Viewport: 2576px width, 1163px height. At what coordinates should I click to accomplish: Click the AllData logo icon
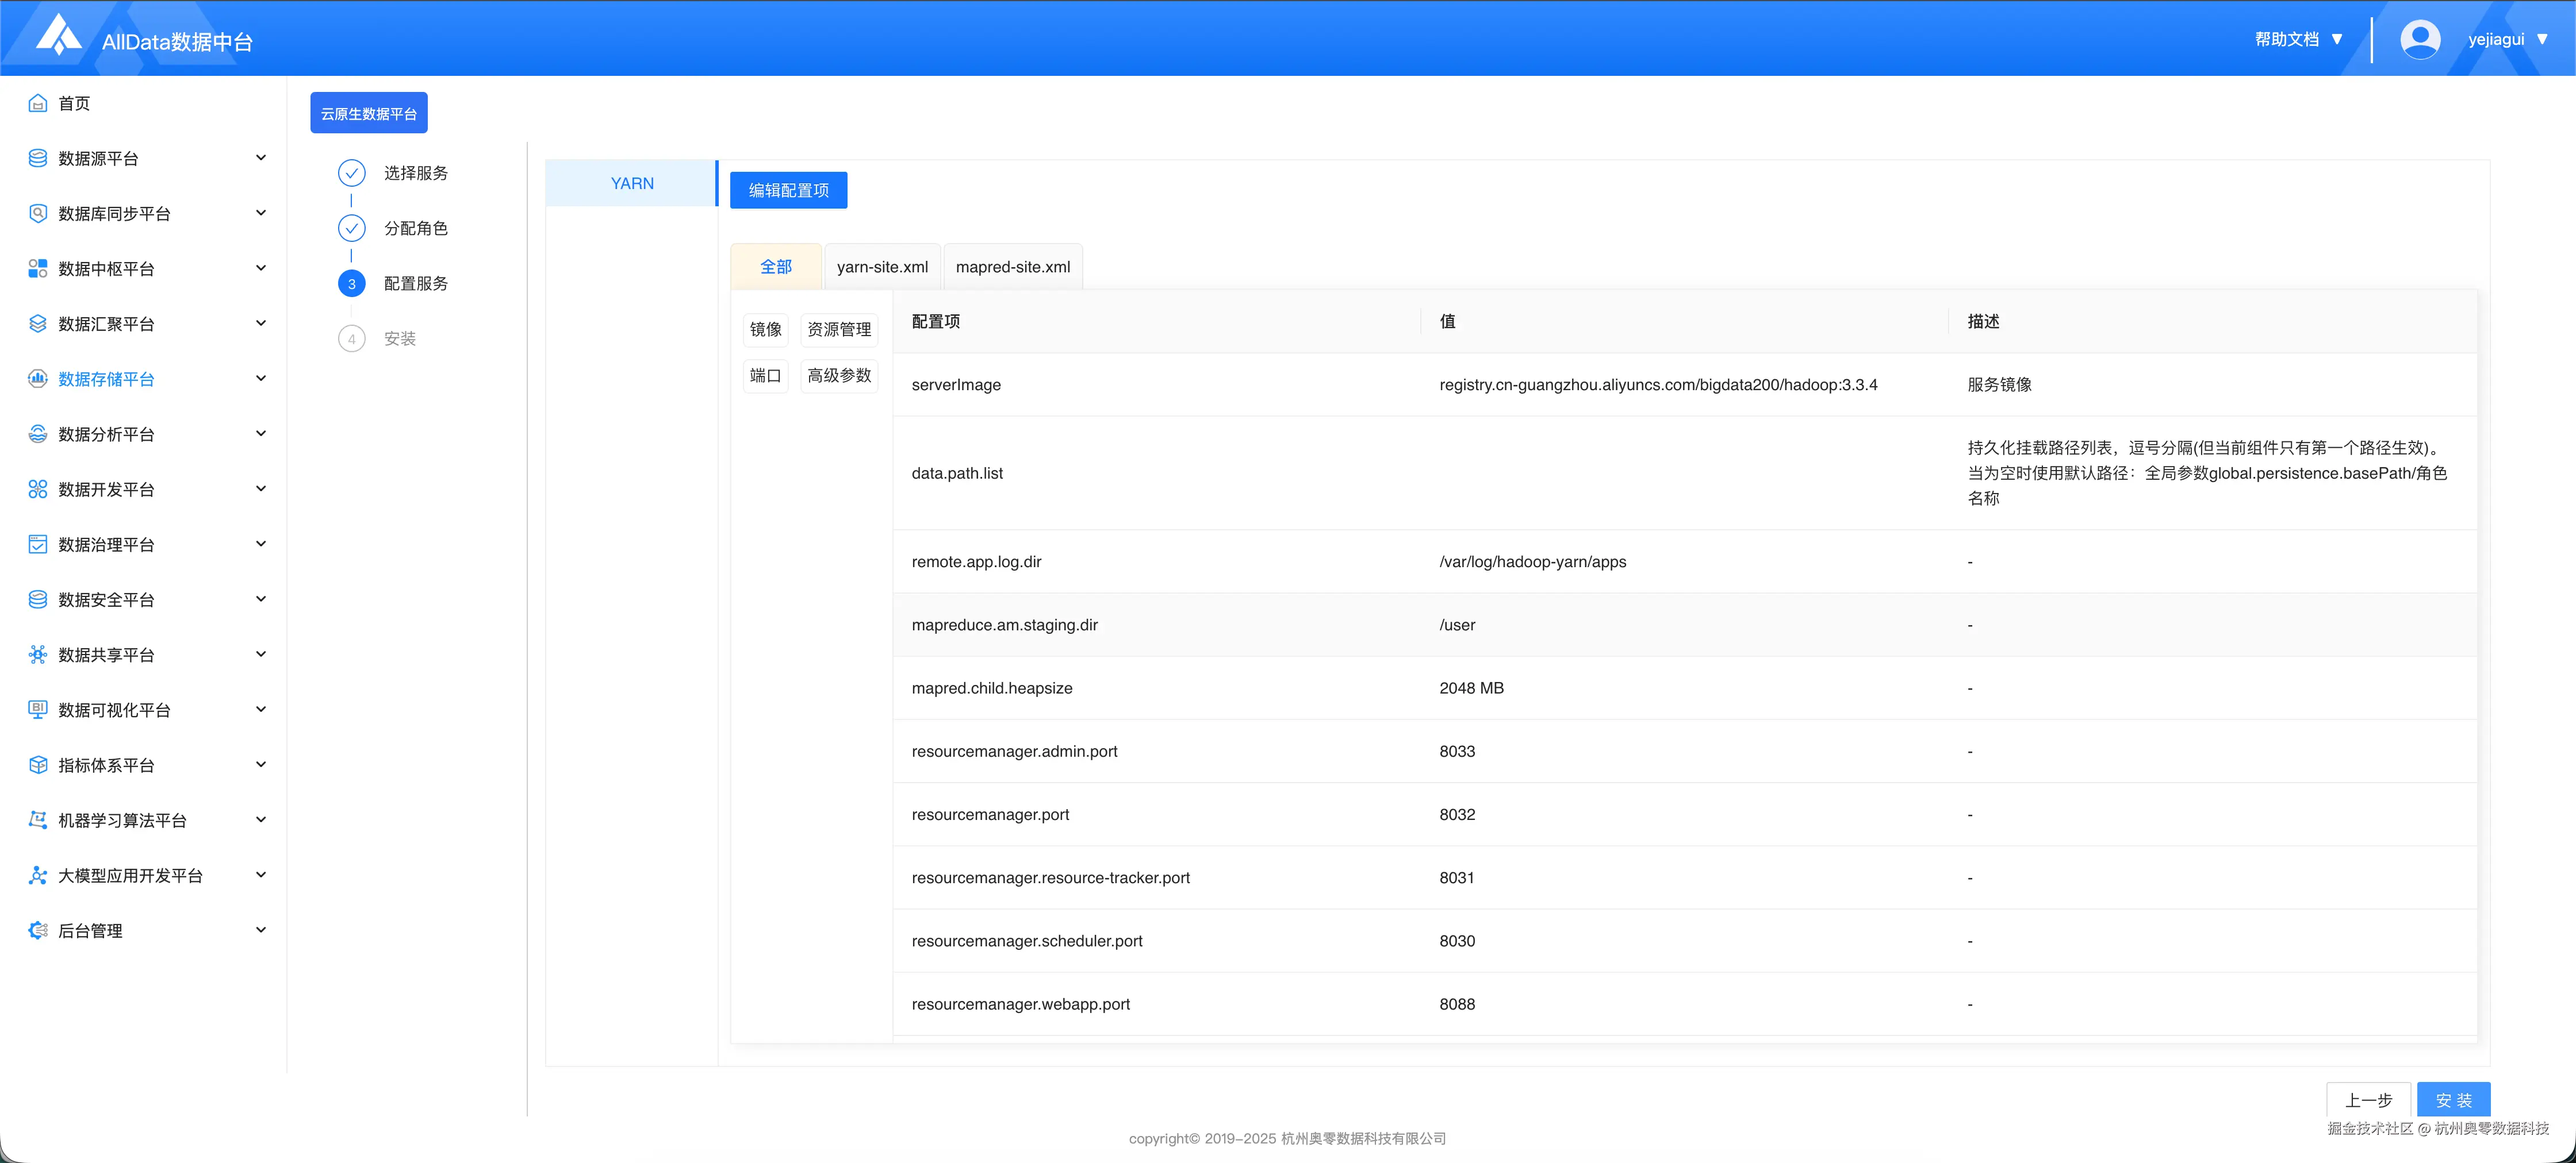click(58, 36)
